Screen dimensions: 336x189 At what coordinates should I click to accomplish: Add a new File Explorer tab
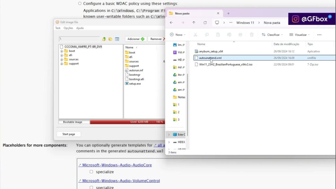click(228, 13)
